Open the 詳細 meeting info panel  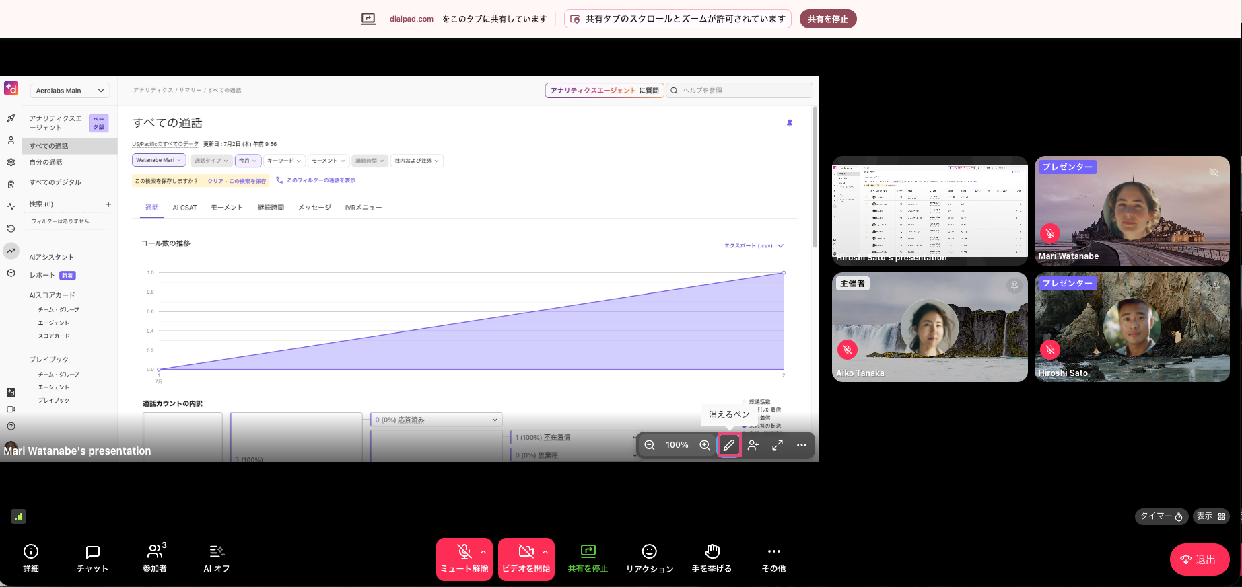[31, 559]
